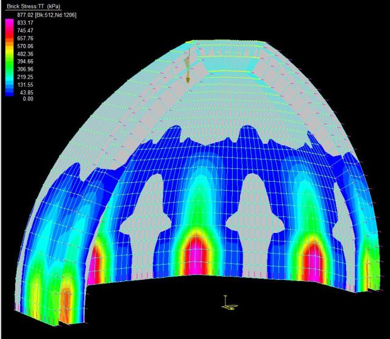390x339 pixels.
Task: Click the yellow XYZ axis triad icon
Action: (231, 302)
